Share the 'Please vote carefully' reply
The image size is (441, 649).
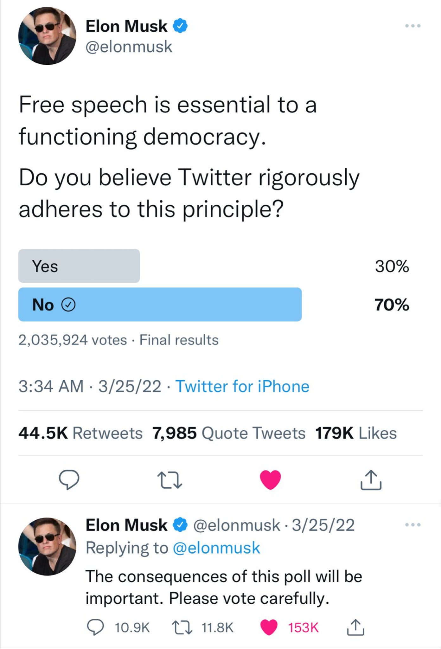click(x=355, y=627)
